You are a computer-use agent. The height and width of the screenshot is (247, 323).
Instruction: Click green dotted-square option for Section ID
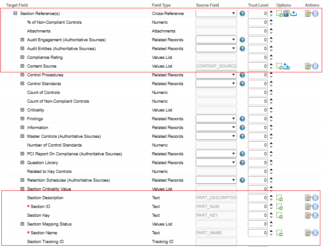tap(279, 207)
